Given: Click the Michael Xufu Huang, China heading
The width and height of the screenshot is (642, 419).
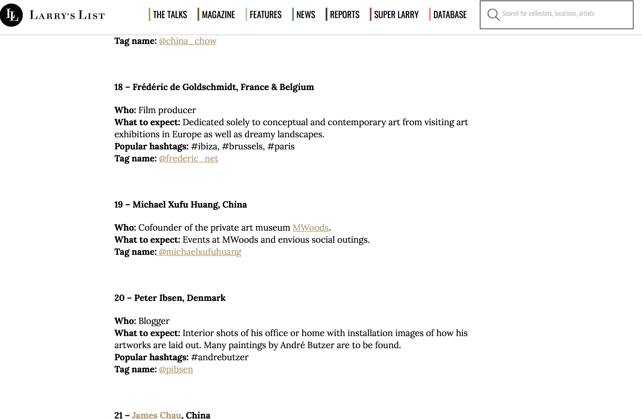Looking at the screenshot, I should click(x=181, y=205).
